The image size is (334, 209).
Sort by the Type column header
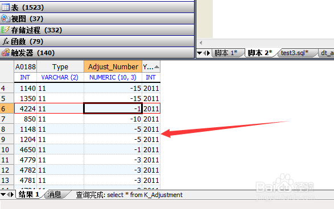tap(60, 67)
